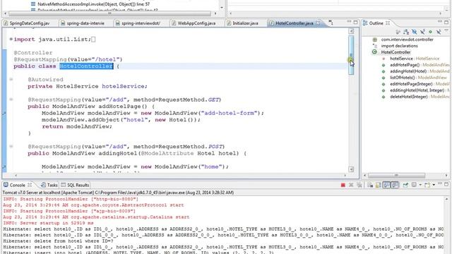Screen dimensions: 452x254
Task: Click the package icon next to com.interviewdot.controller
Action: (375, 40)
